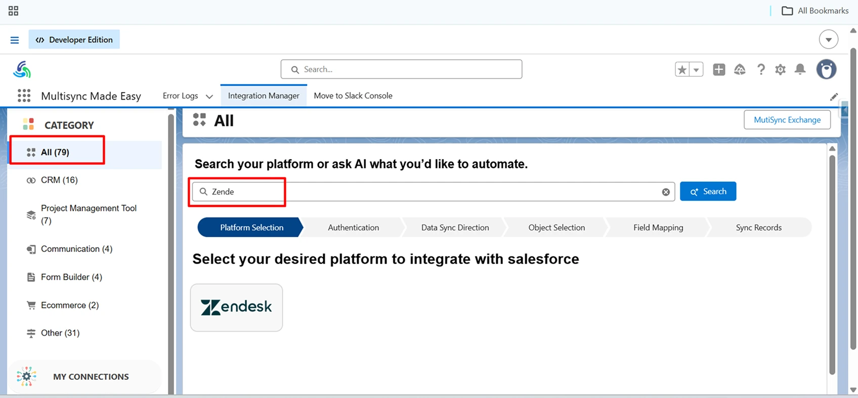Click the page scrollbar down arrow
Screen dimensions: 858x398
(x=853, y=390)
